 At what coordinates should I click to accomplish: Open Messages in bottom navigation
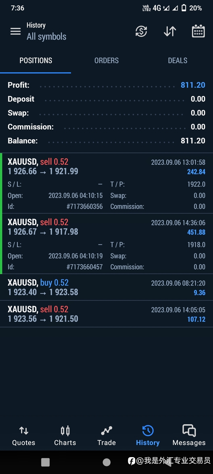click(189, 436)
